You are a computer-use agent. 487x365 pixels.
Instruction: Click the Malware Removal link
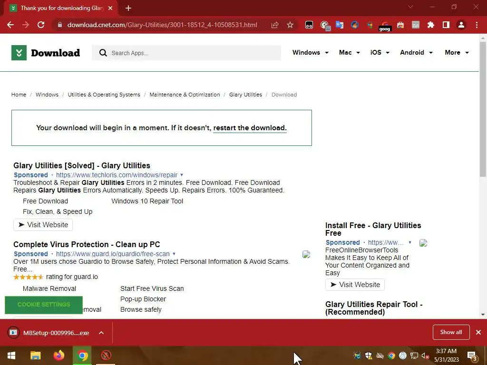(49, 288)
